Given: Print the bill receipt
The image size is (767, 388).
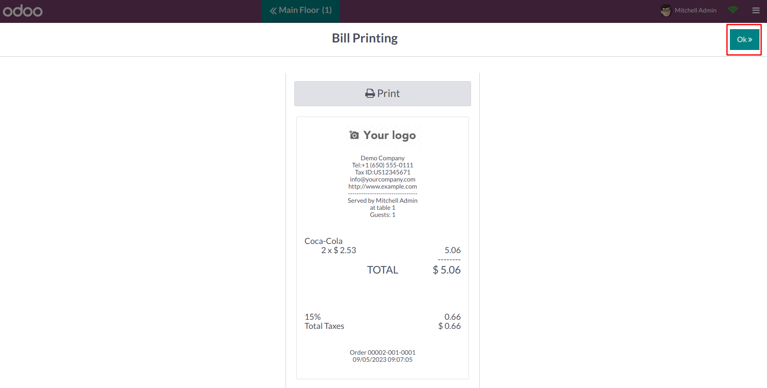Looking at the screenshot, I should point(383,94).
